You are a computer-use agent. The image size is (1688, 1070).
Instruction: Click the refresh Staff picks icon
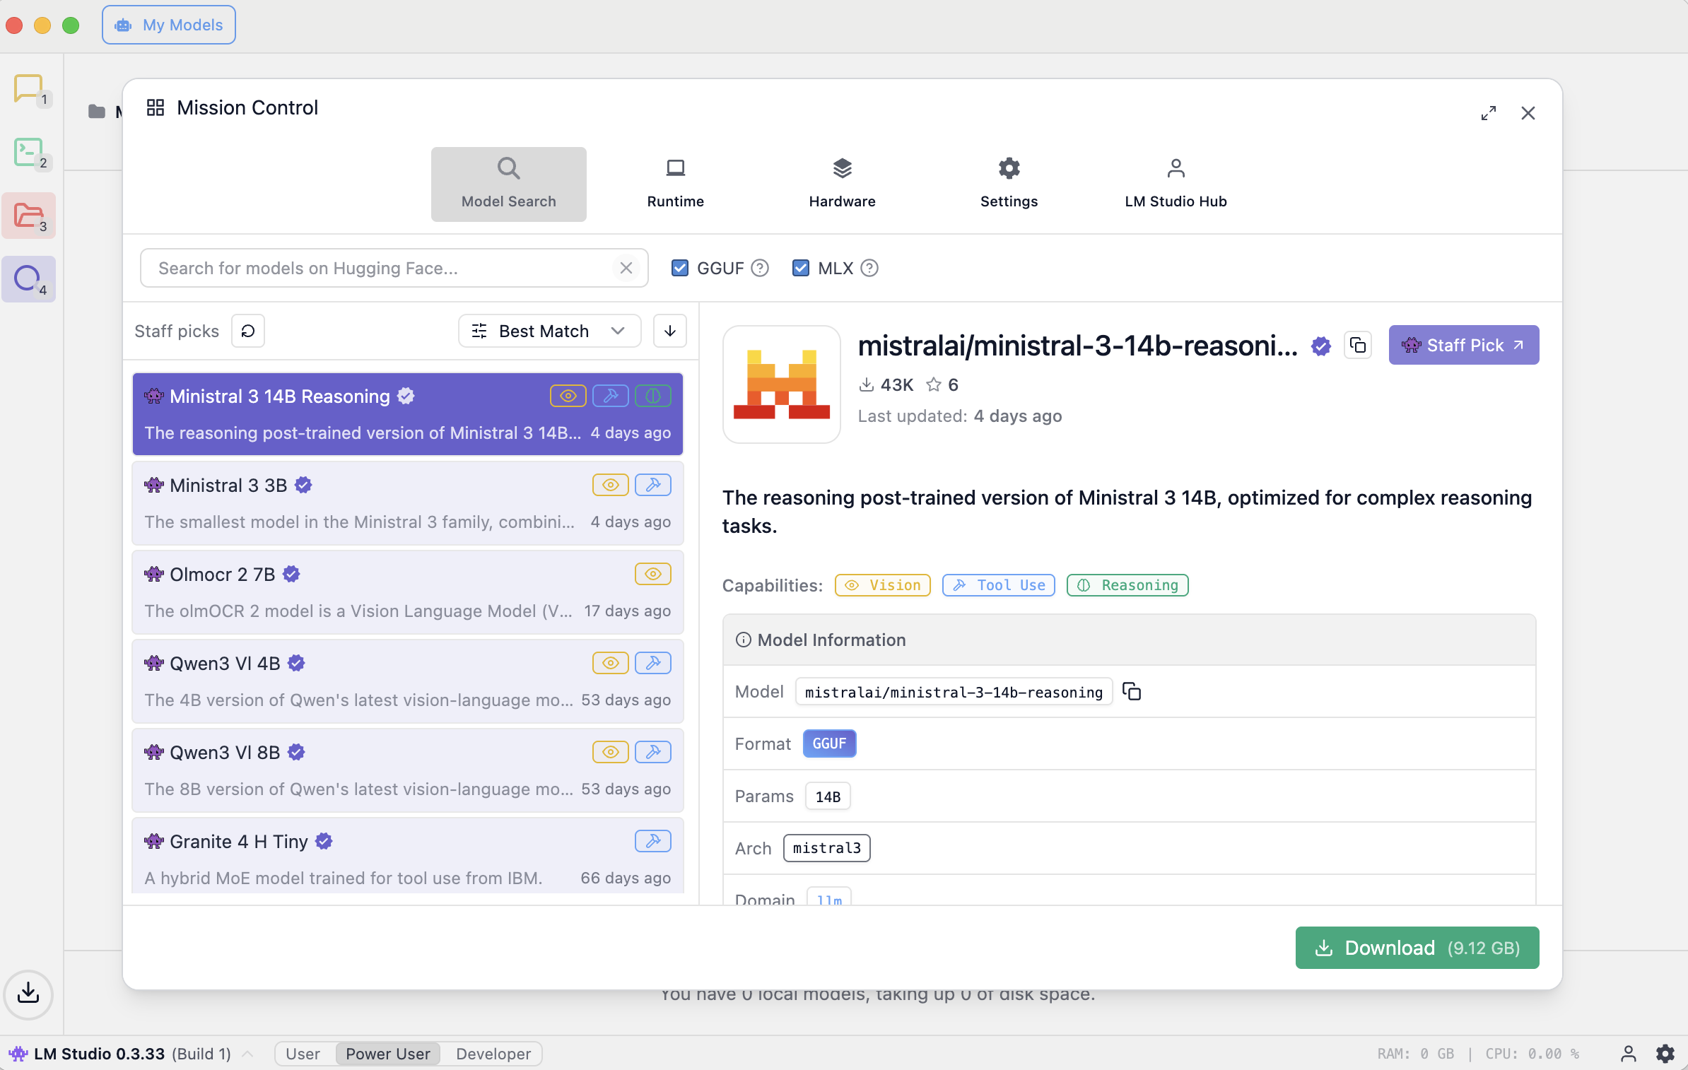pos(248,331)
